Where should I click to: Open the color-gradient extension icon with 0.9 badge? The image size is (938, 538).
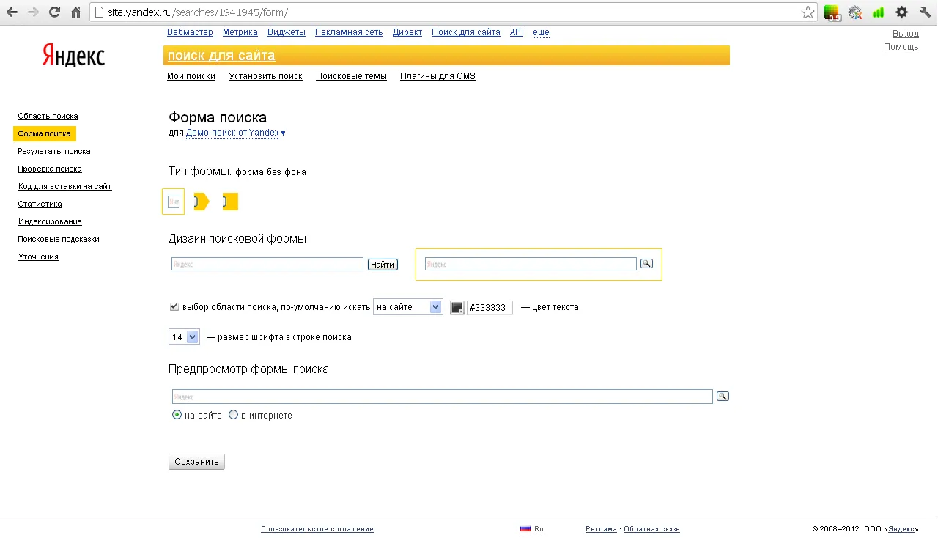click(x=832, y=12)
